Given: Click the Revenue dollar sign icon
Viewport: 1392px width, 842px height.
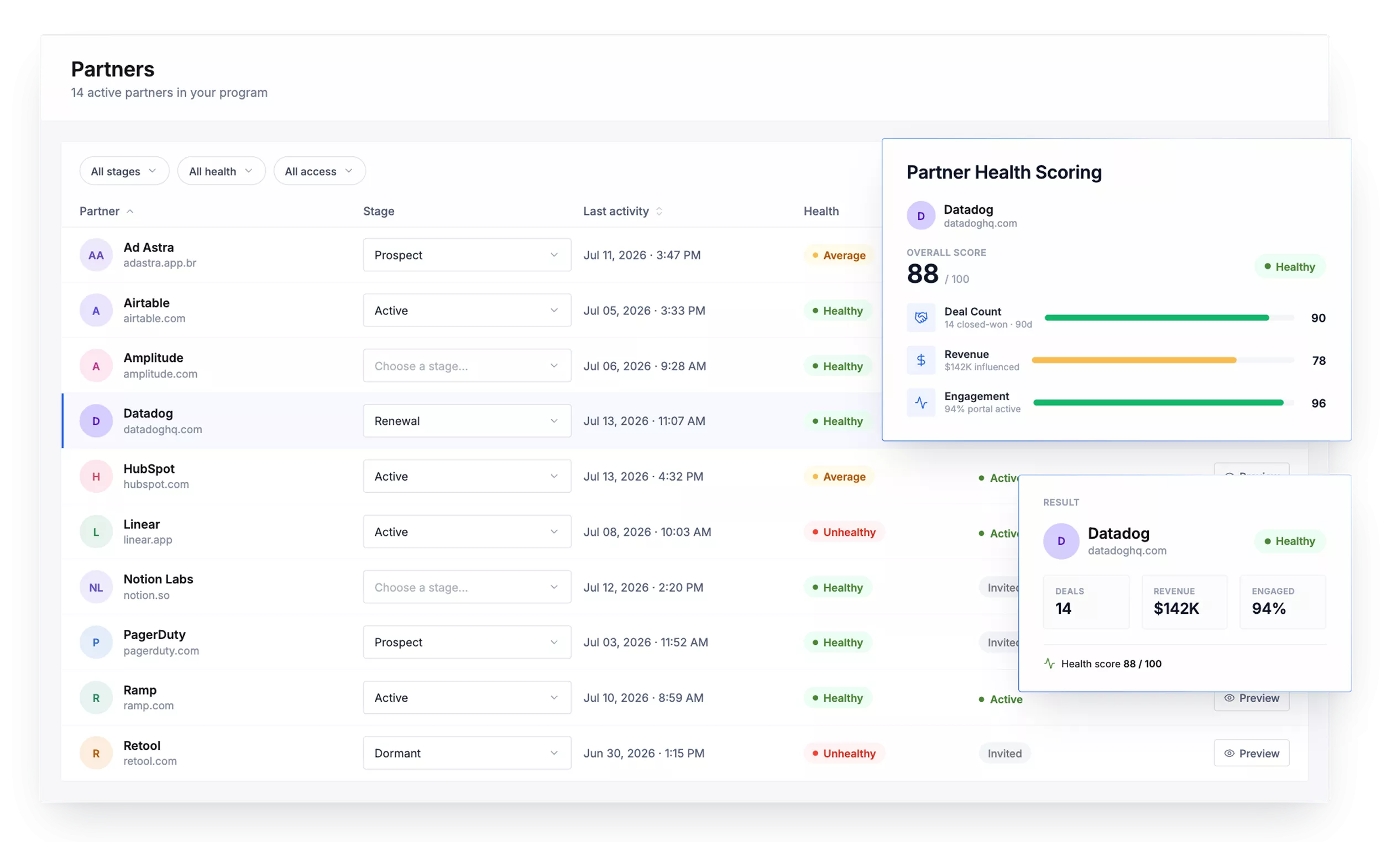Looking at the screenshot, I should [x=921, y=360].
